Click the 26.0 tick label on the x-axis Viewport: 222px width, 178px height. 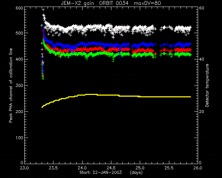pyautogui.click(x=198, y=168)
